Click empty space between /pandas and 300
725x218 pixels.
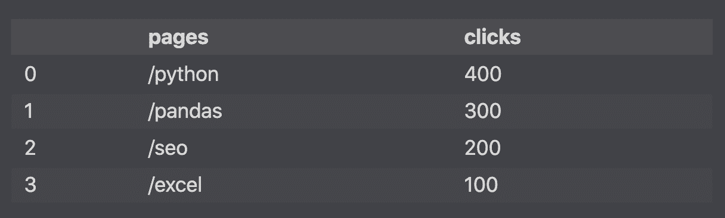[343, 111]
